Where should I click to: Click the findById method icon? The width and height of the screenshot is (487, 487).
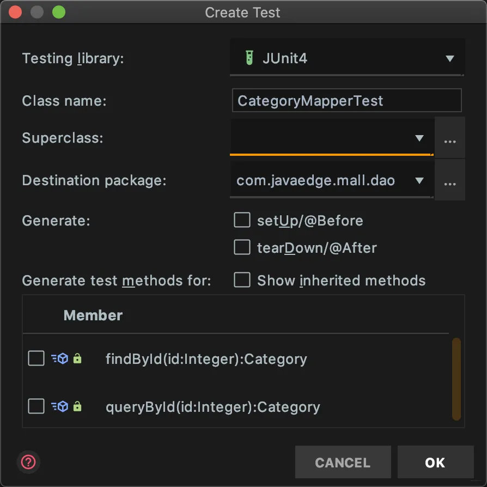coord(60,359)
